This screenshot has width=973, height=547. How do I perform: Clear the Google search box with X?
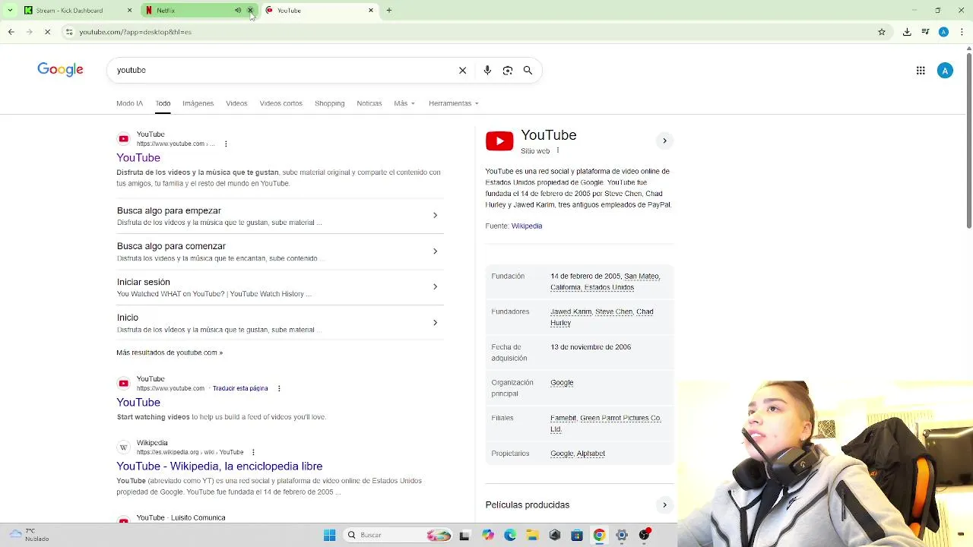[x=462, y=71]
